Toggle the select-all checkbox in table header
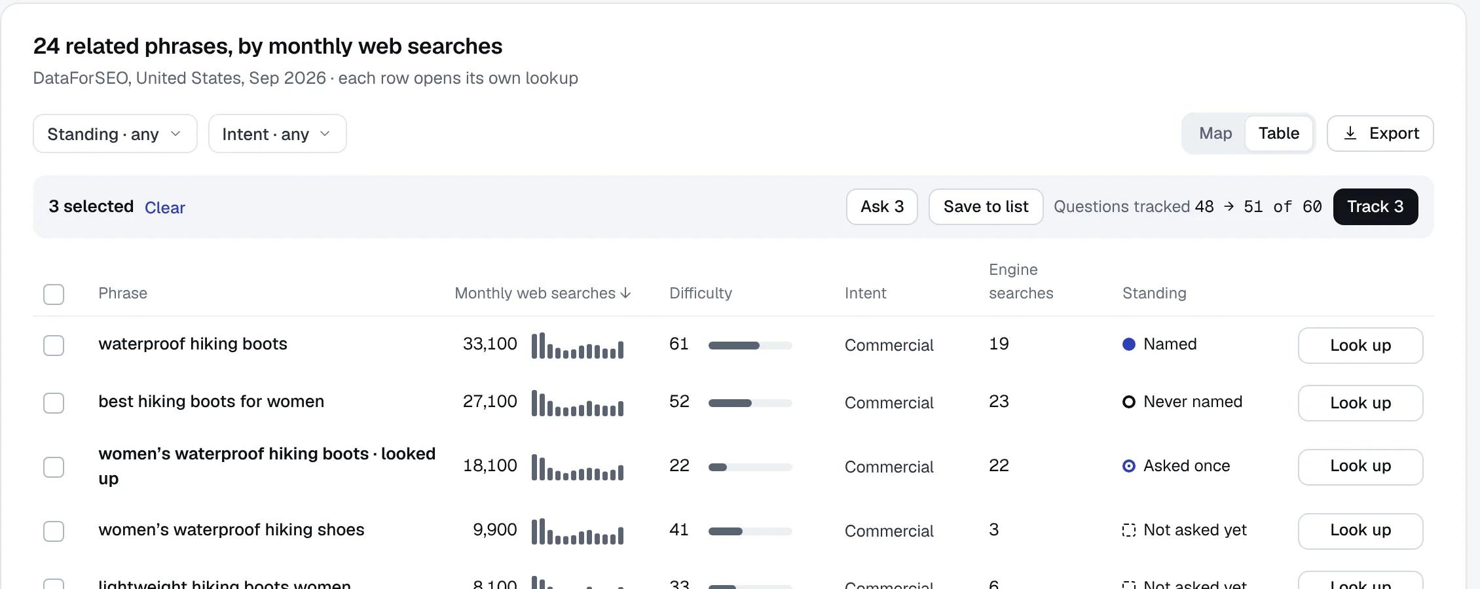Image resolution: width=1480 pixels, height=589 pixels. 54,294
